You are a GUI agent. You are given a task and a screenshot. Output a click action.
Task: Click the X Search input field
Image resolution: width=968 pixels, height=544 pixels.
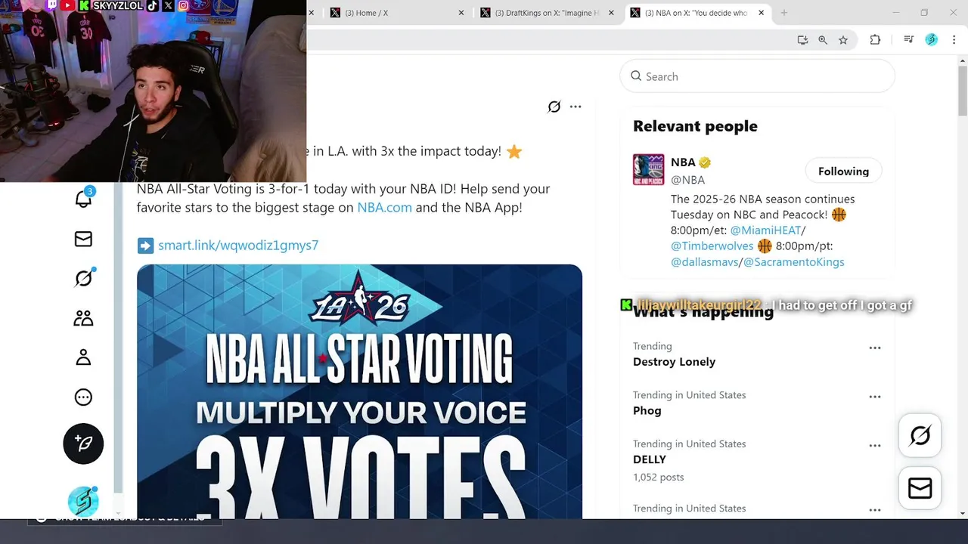pos(757,76)
